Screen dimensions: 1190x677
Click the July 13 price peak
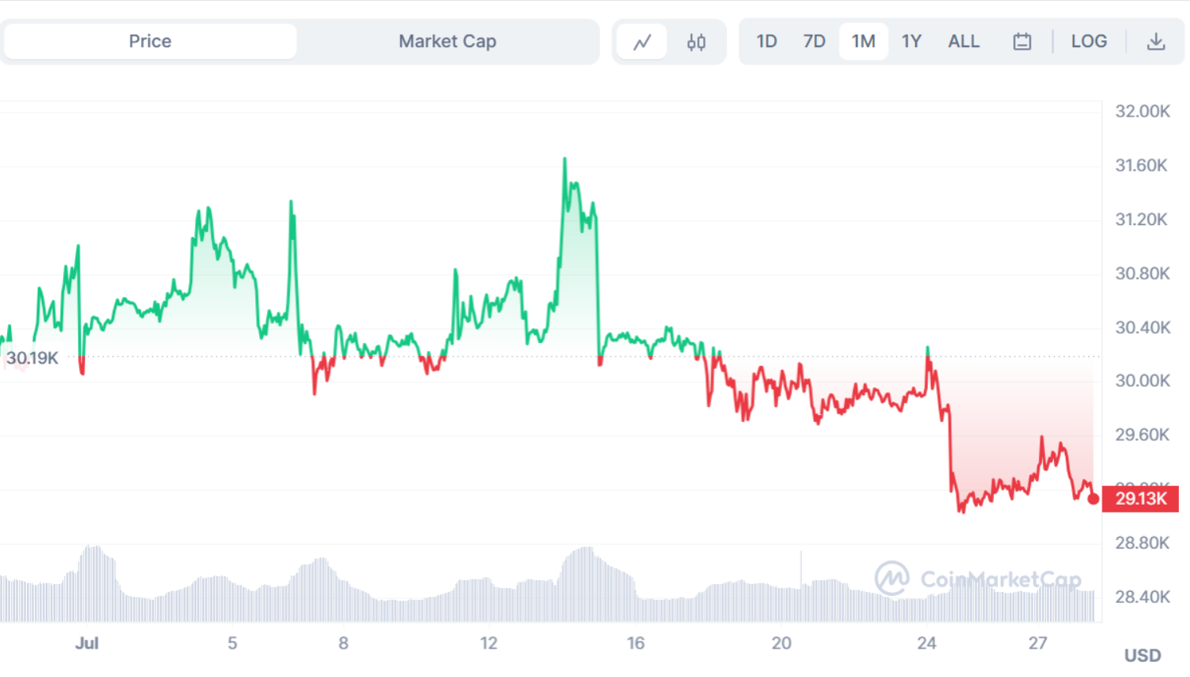point(565,160)
